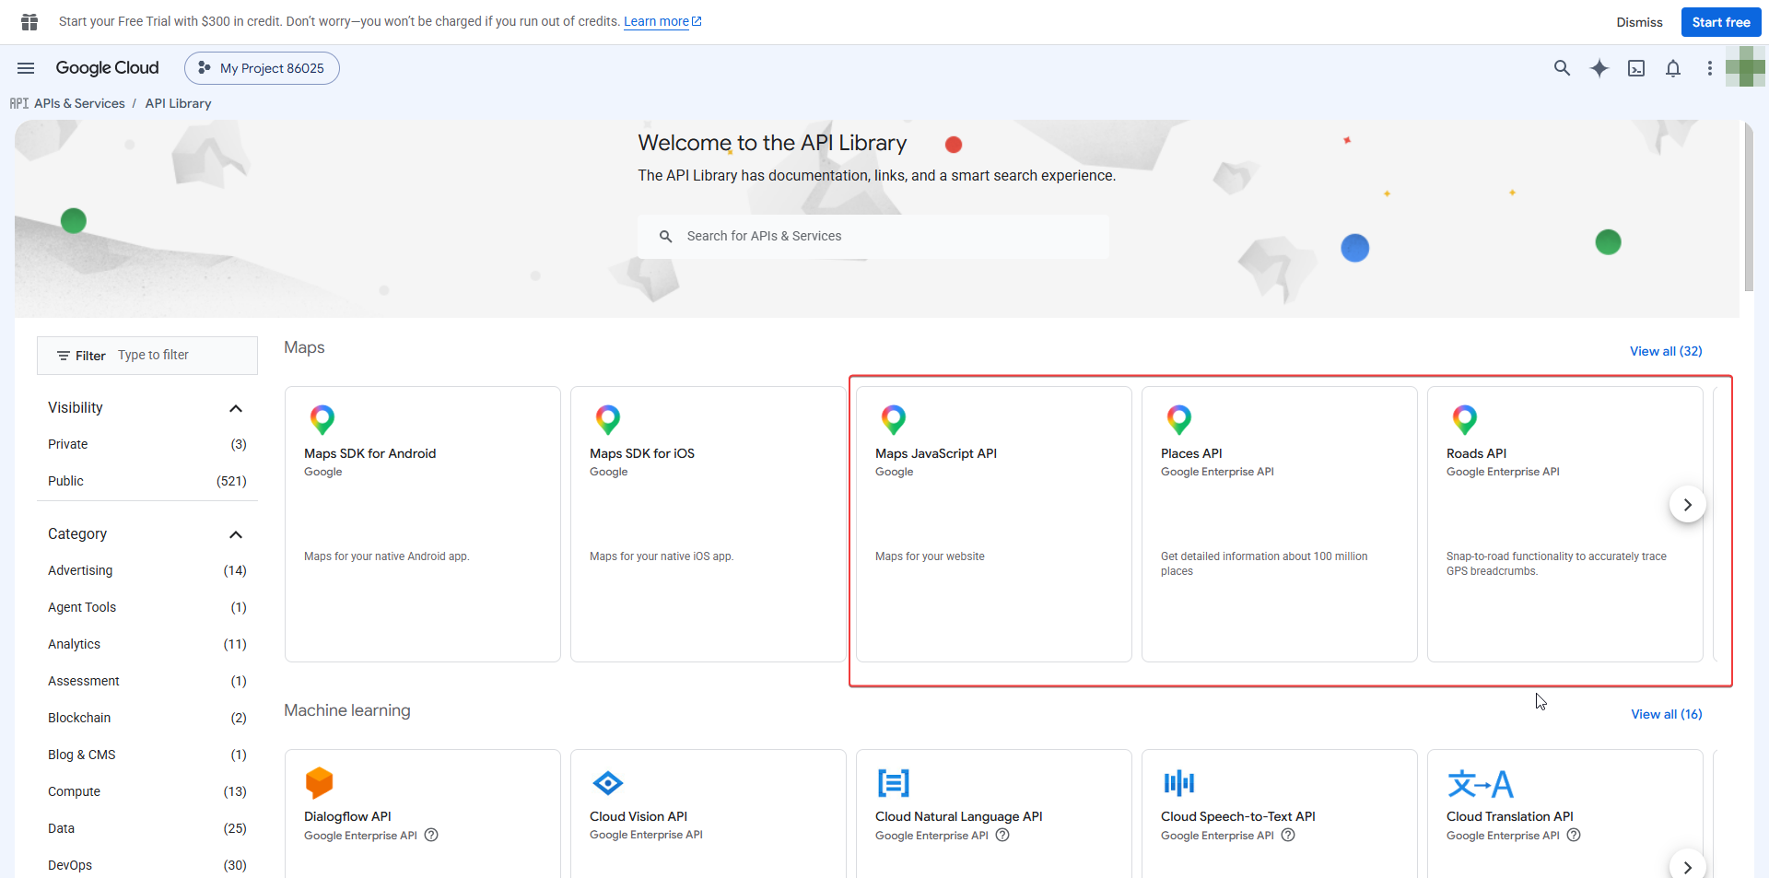Open the main navigation hamburger menu
The image size is (1769, 878).
(26, 68)
